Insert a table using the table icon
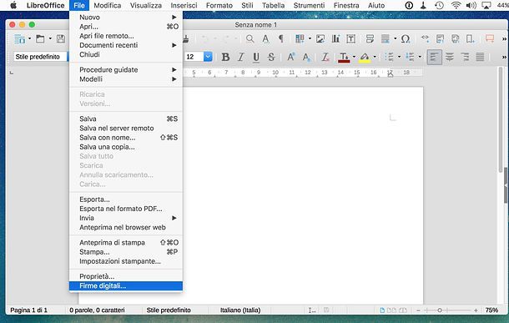Screen dimensions: 509x323 click(300, 39)
